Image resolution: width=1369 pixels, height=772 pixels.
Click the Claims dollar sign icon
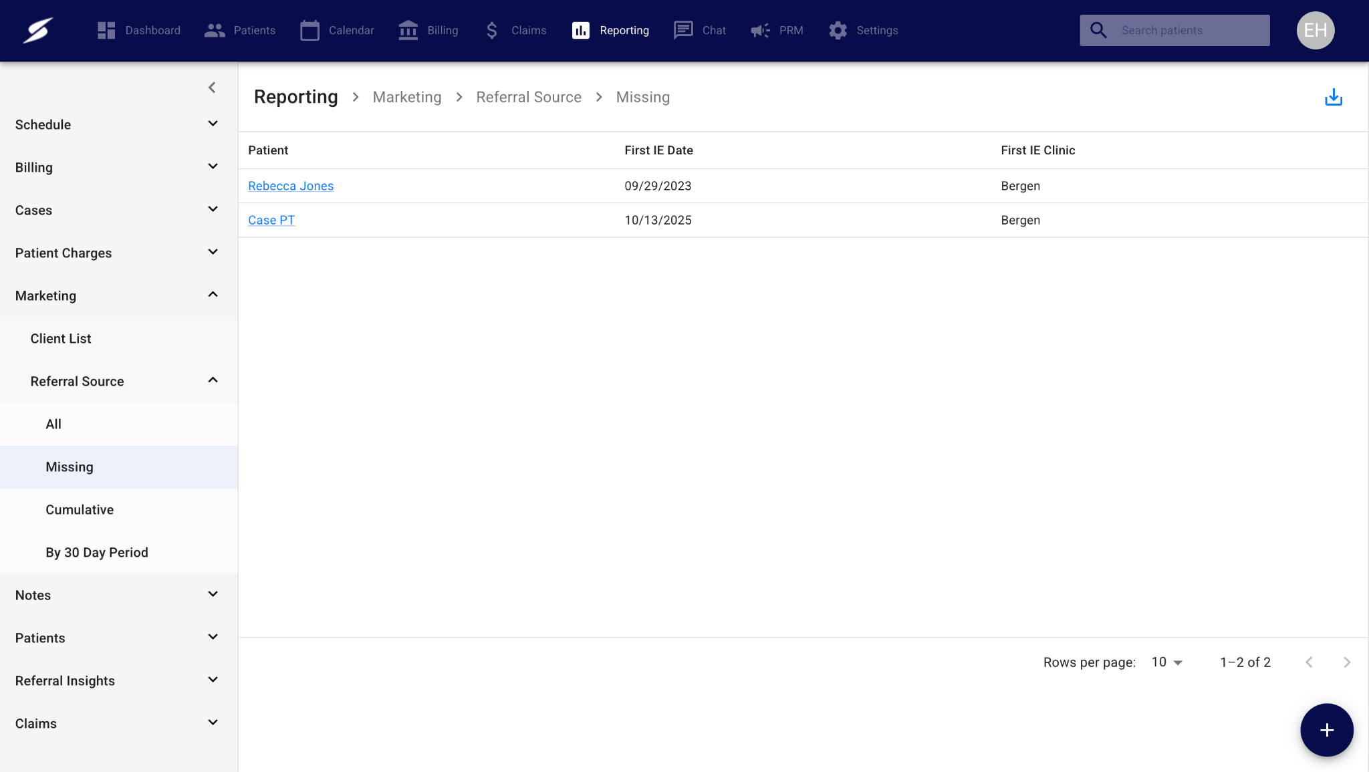492,30
